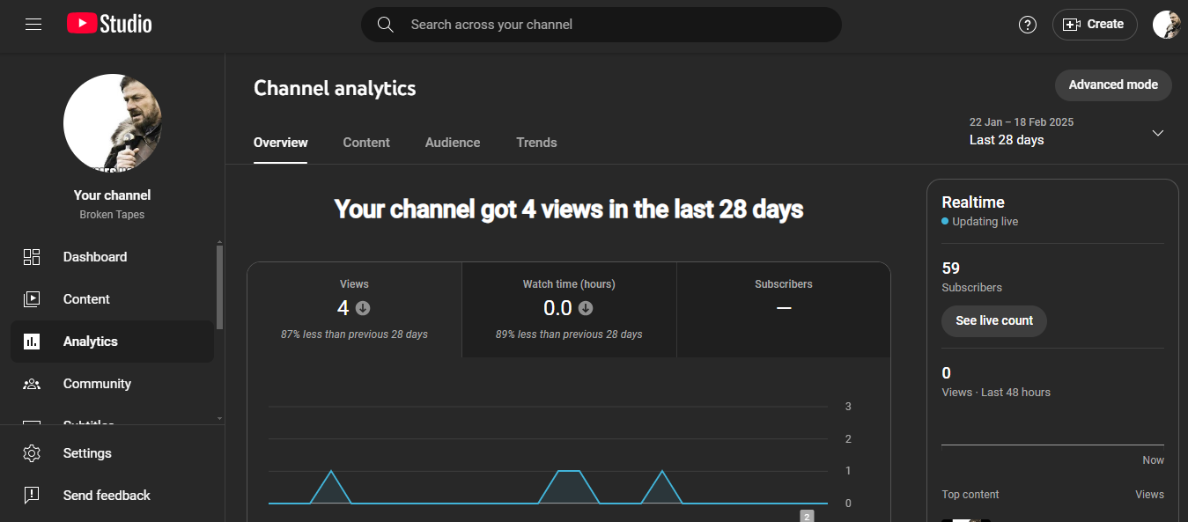The image size is (1188, 522).
Task: Click the 87% less than previous text
Action: click(x=354, y=335)
